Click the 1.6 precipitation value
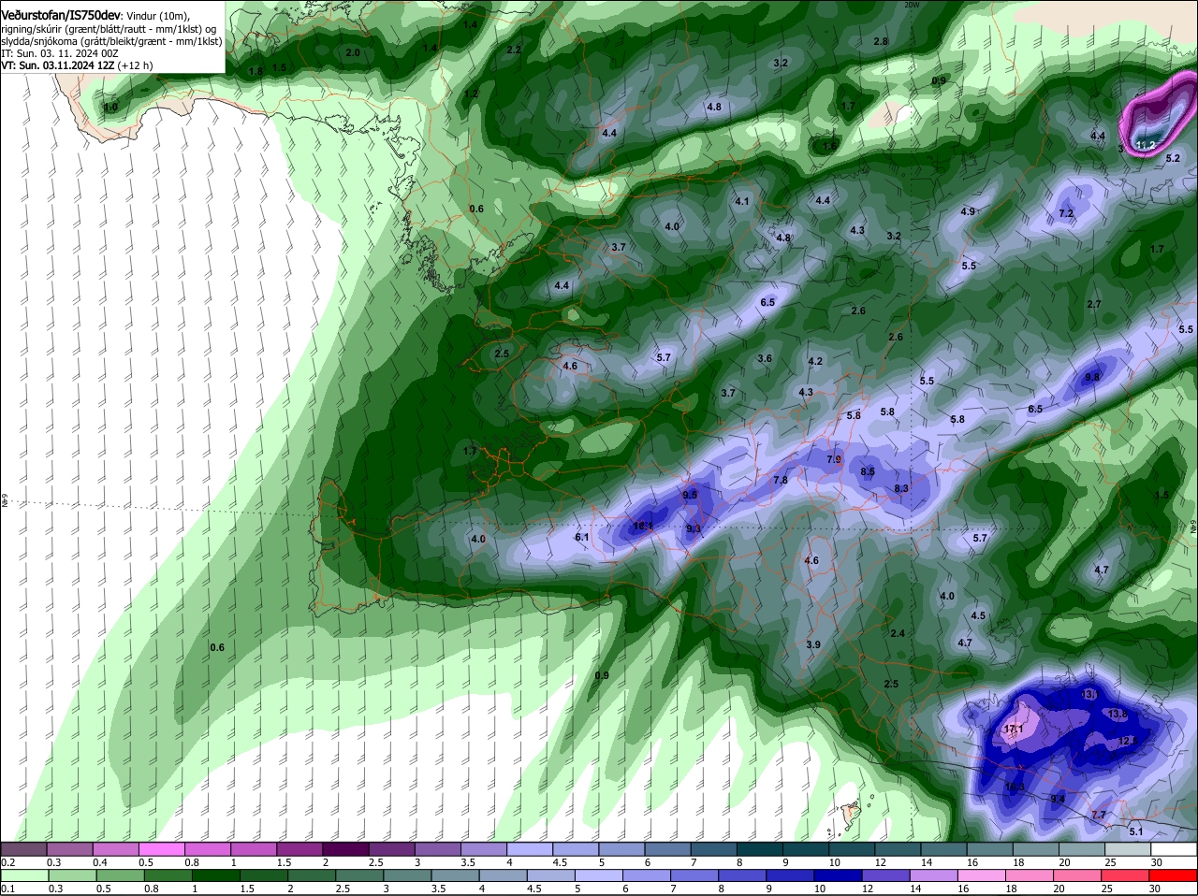Screen dimensions: 1198x896 [x=829, y=146]
